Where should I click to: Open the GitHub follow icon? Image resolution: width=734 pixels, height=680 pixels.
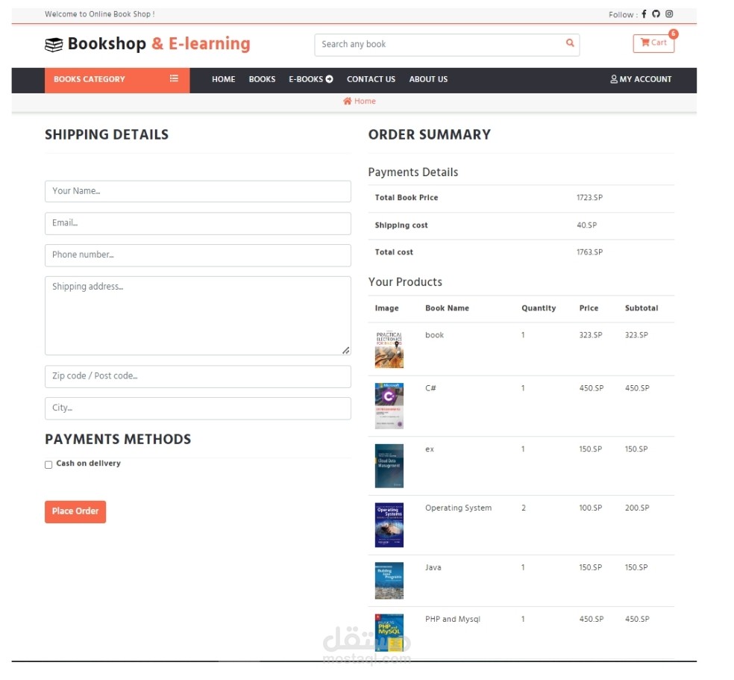(x=656, y=14)
